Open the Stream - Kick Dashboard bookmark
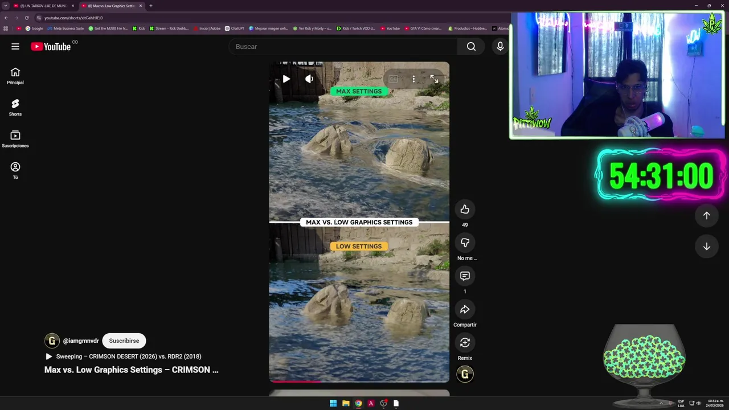Image resolution: width=729 pixels, height=410 pixels. [x=169, y=28]
